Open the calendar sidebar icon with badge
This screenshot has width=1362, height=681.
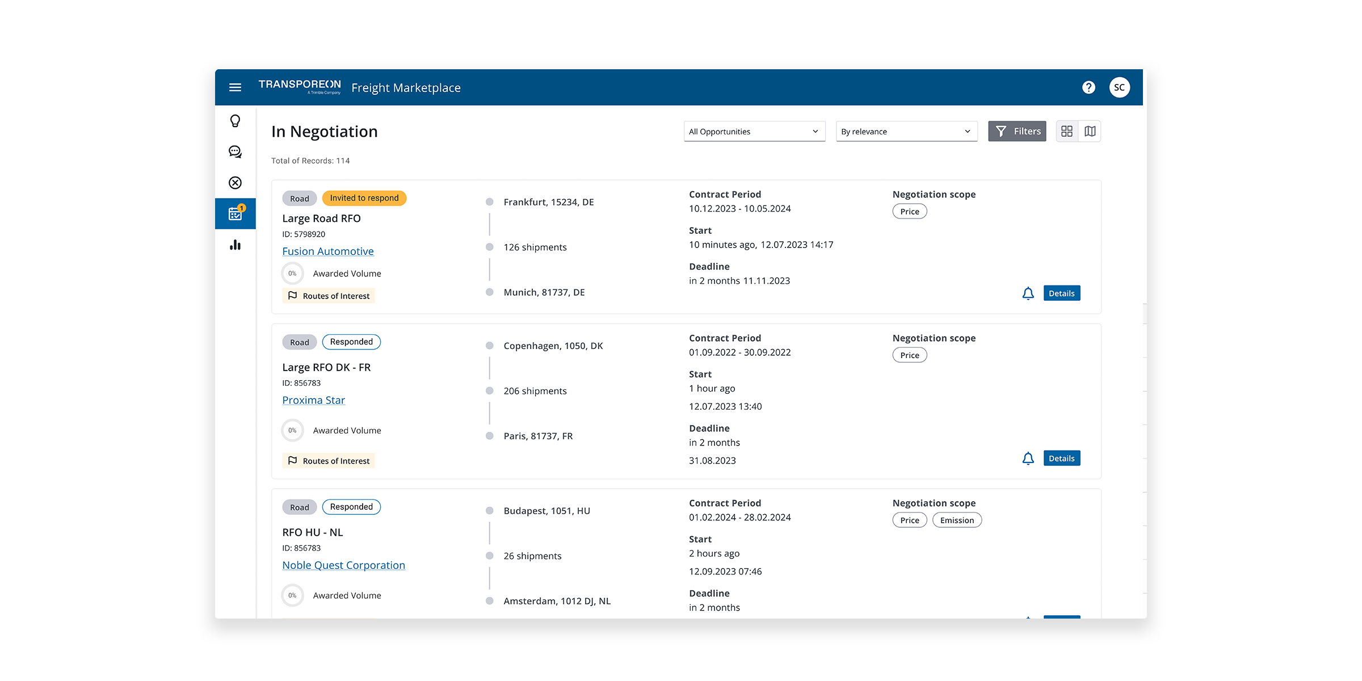click(235, 213)
